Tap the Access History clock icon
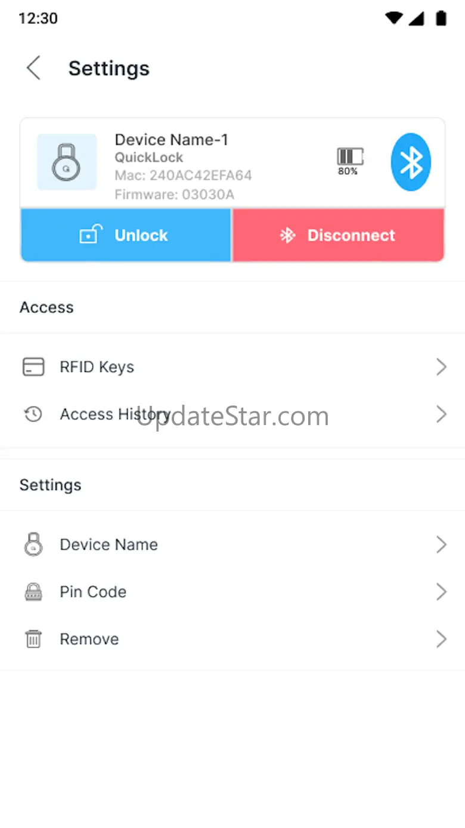 pyautogui.click(x=33, y=414)
